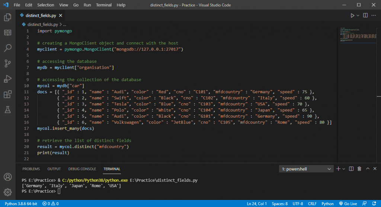Switch to the DEBUG CONSOLE tab

click(x=82, y=169)
